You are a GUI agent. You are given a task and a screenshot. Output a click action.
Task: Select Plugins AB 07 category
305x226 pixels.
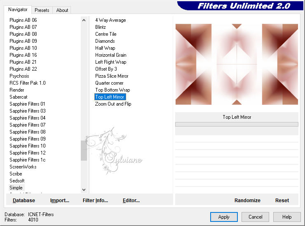tap(23, 27)
